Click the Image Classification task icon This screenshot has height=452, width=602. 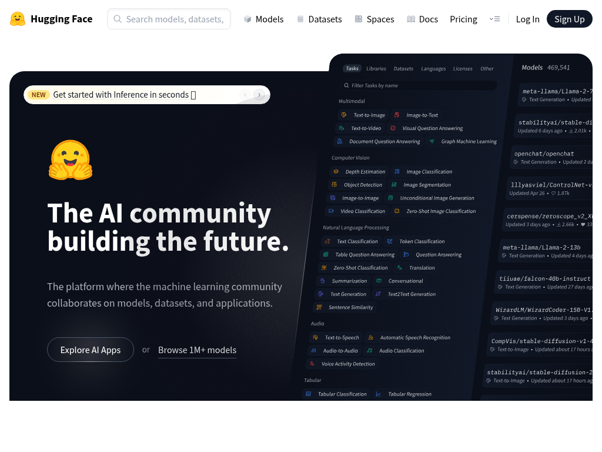tap(397, 171)
